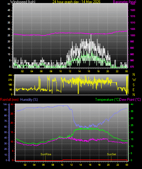This screenshot has height=169, width=142.
Task: Click the lowest 'N' compass letter
Action: (134, 95)
